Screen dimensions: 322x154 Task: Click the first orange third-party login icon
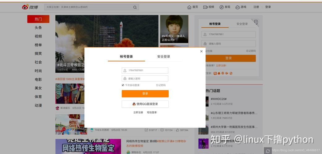point(215,73)
